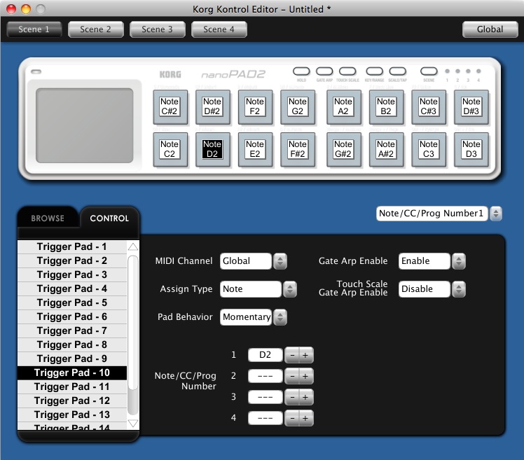Click the SCENE button on the device
The height and width of the screenshot is (460, 524).
tap(429, 71)
